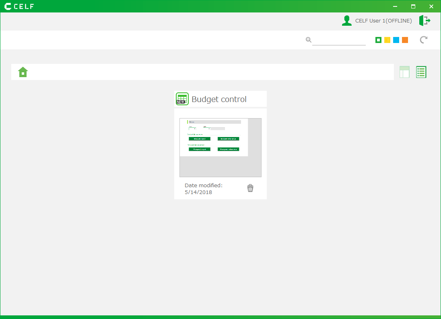Click the Date modified 5/14/2018 text
441x319 pixels.
click(203, 189)
